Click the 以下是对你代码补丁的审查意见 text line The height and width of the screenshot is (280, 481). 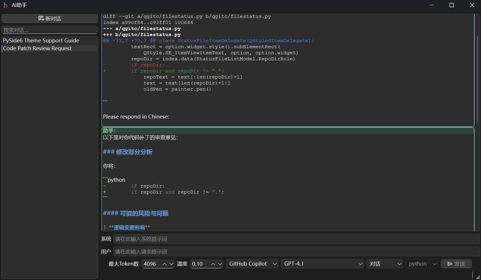pyautogui.click(x=140, y=138)
